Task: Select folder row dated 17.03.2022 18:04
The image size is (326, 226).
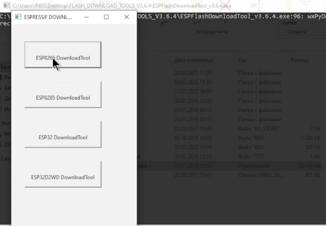Action: coord(230,92)
